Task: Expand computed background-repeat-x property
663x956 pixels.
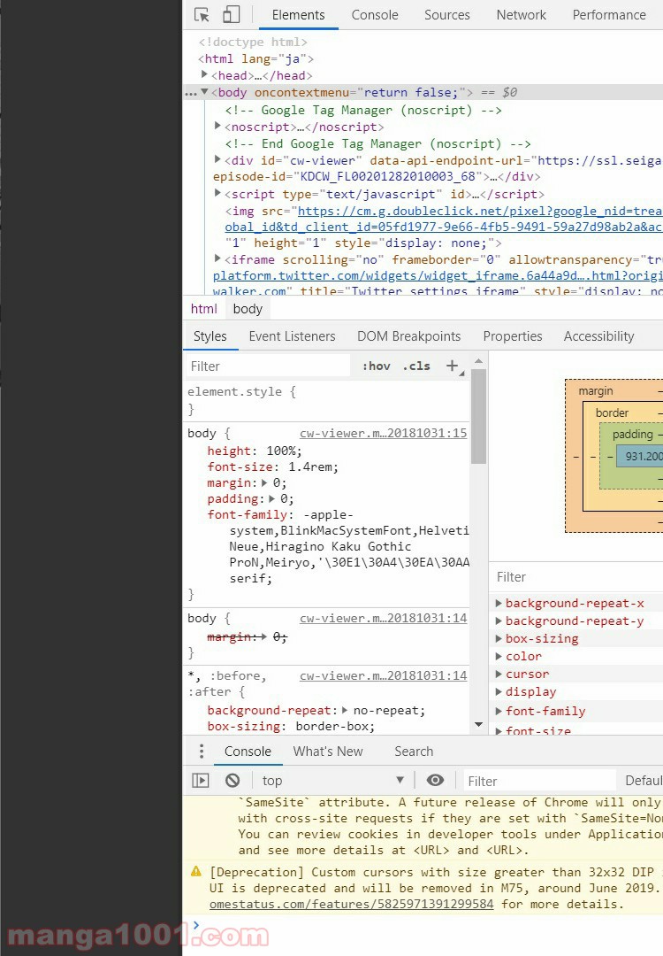Action: coord(499,603)
